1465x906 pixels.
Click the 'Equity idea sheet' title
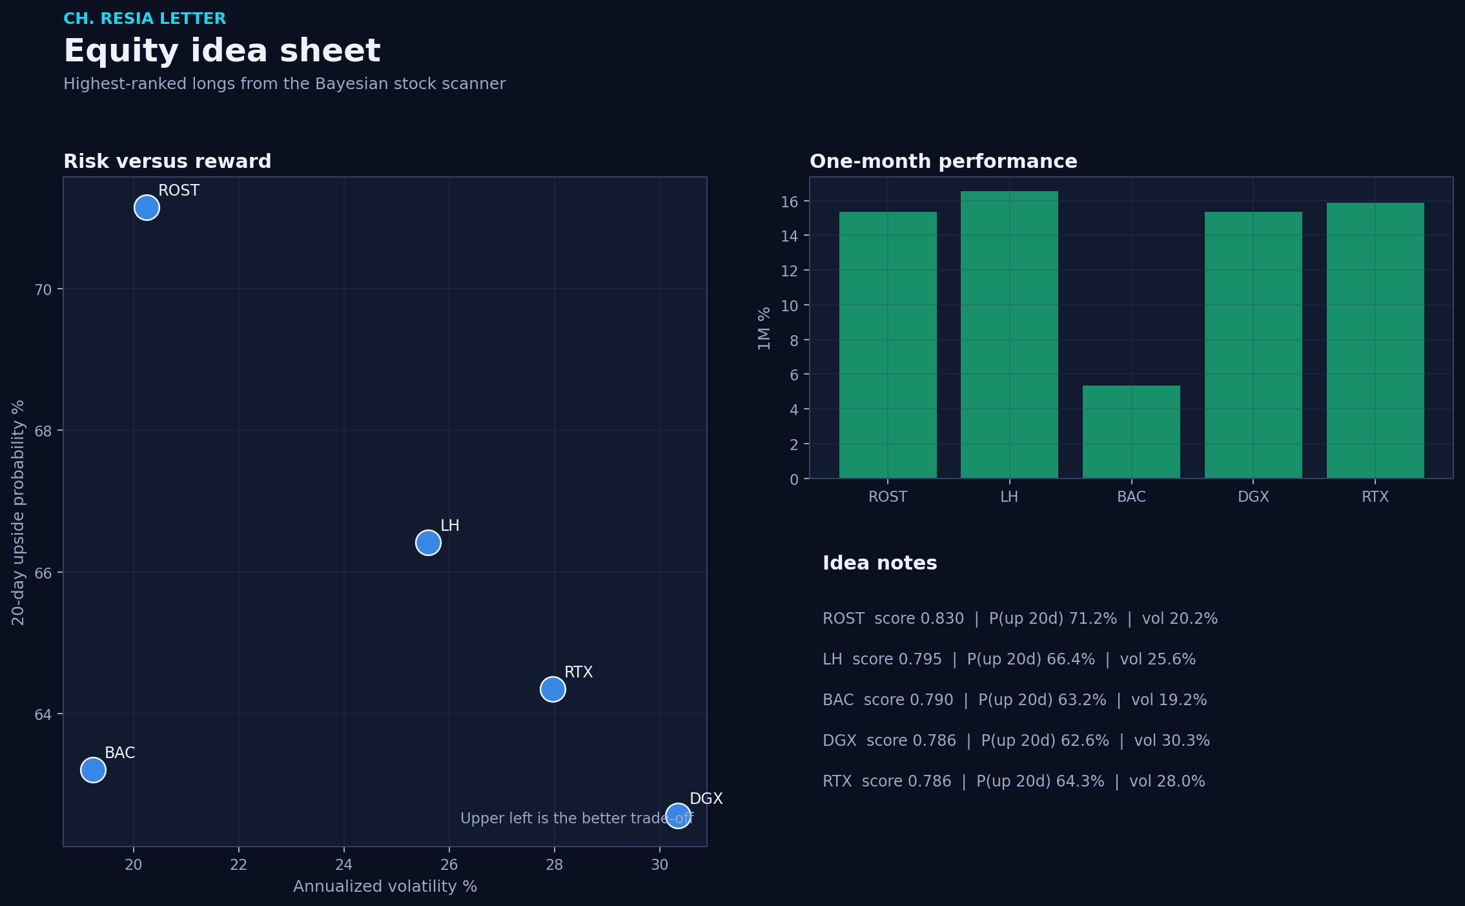point(222,51)
